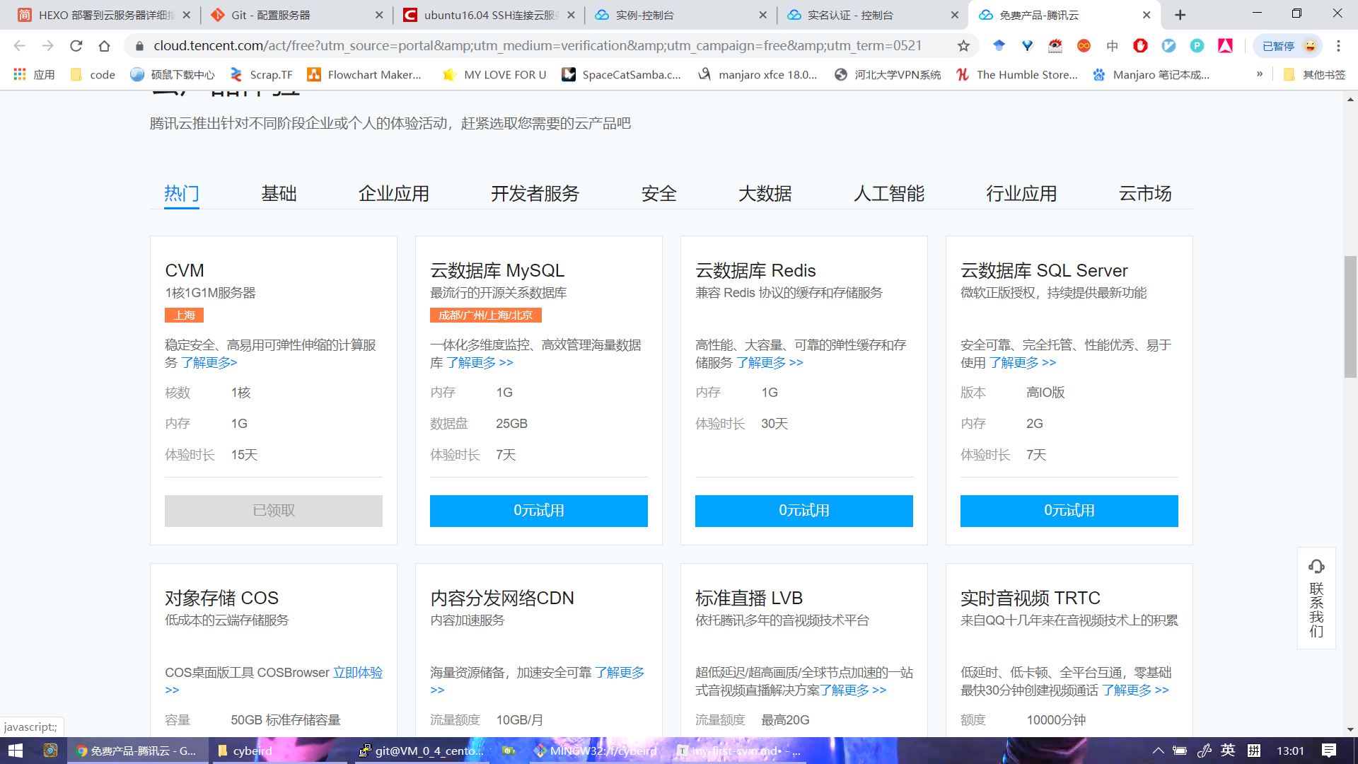Open the Windows Start menu

point(16,751)
